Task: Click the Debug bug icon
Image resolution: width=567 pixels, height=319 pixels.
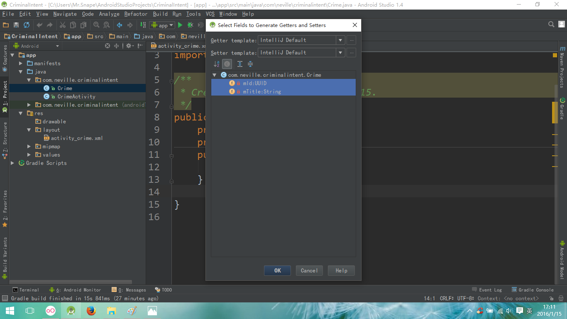Action: (x=190, y=25)
